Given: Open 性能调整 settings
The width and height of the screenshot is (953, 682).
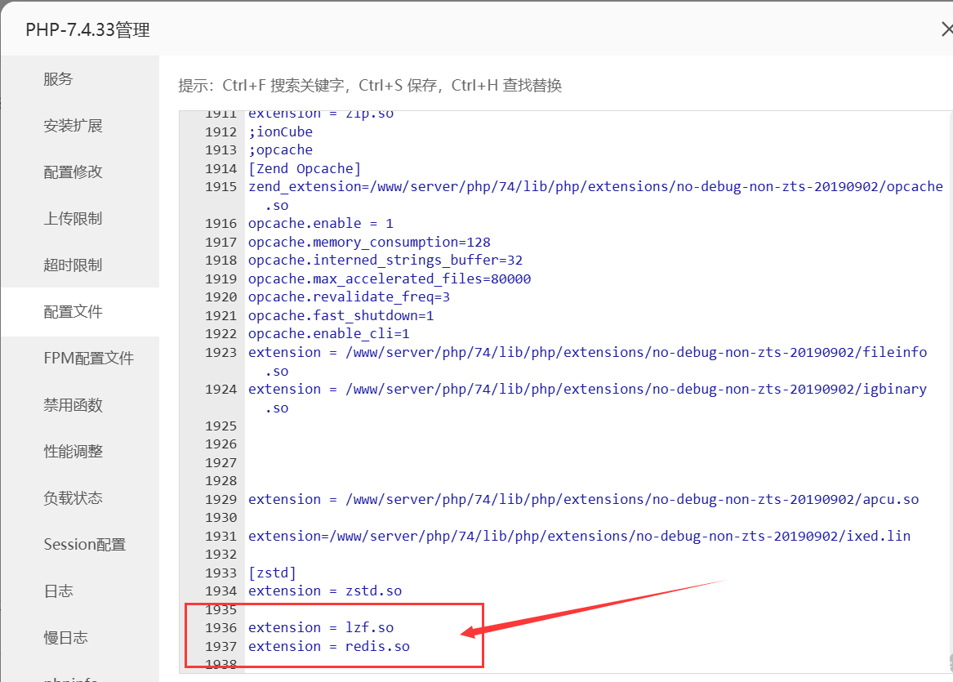Looking at the screenshot, I should 73,452.
